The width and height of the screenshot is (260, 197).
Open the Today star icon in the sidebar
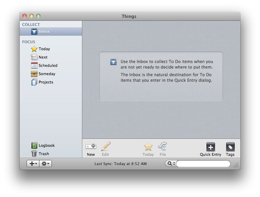(34, 49)
